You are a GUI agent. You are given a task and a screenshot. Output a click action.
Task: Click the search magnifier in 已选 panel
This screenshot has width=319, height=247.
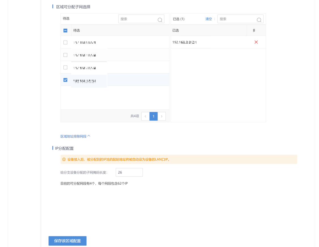(x=259, y=20)
